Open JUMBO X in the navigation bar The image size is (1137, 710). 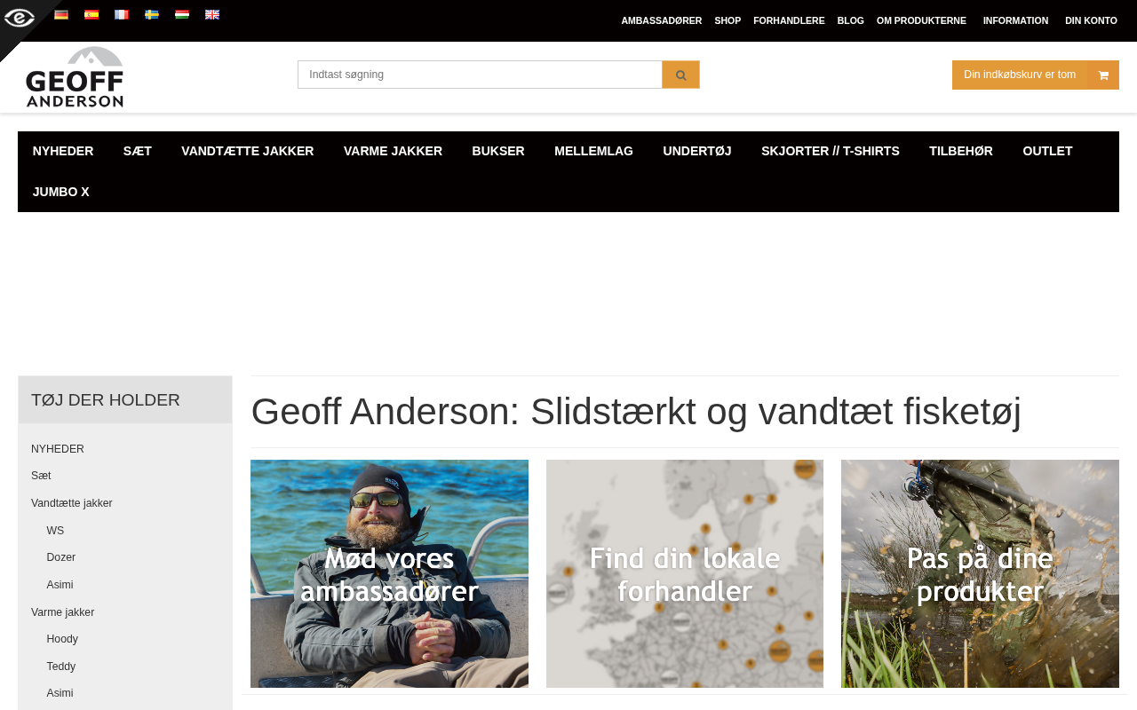coord(61,192)
